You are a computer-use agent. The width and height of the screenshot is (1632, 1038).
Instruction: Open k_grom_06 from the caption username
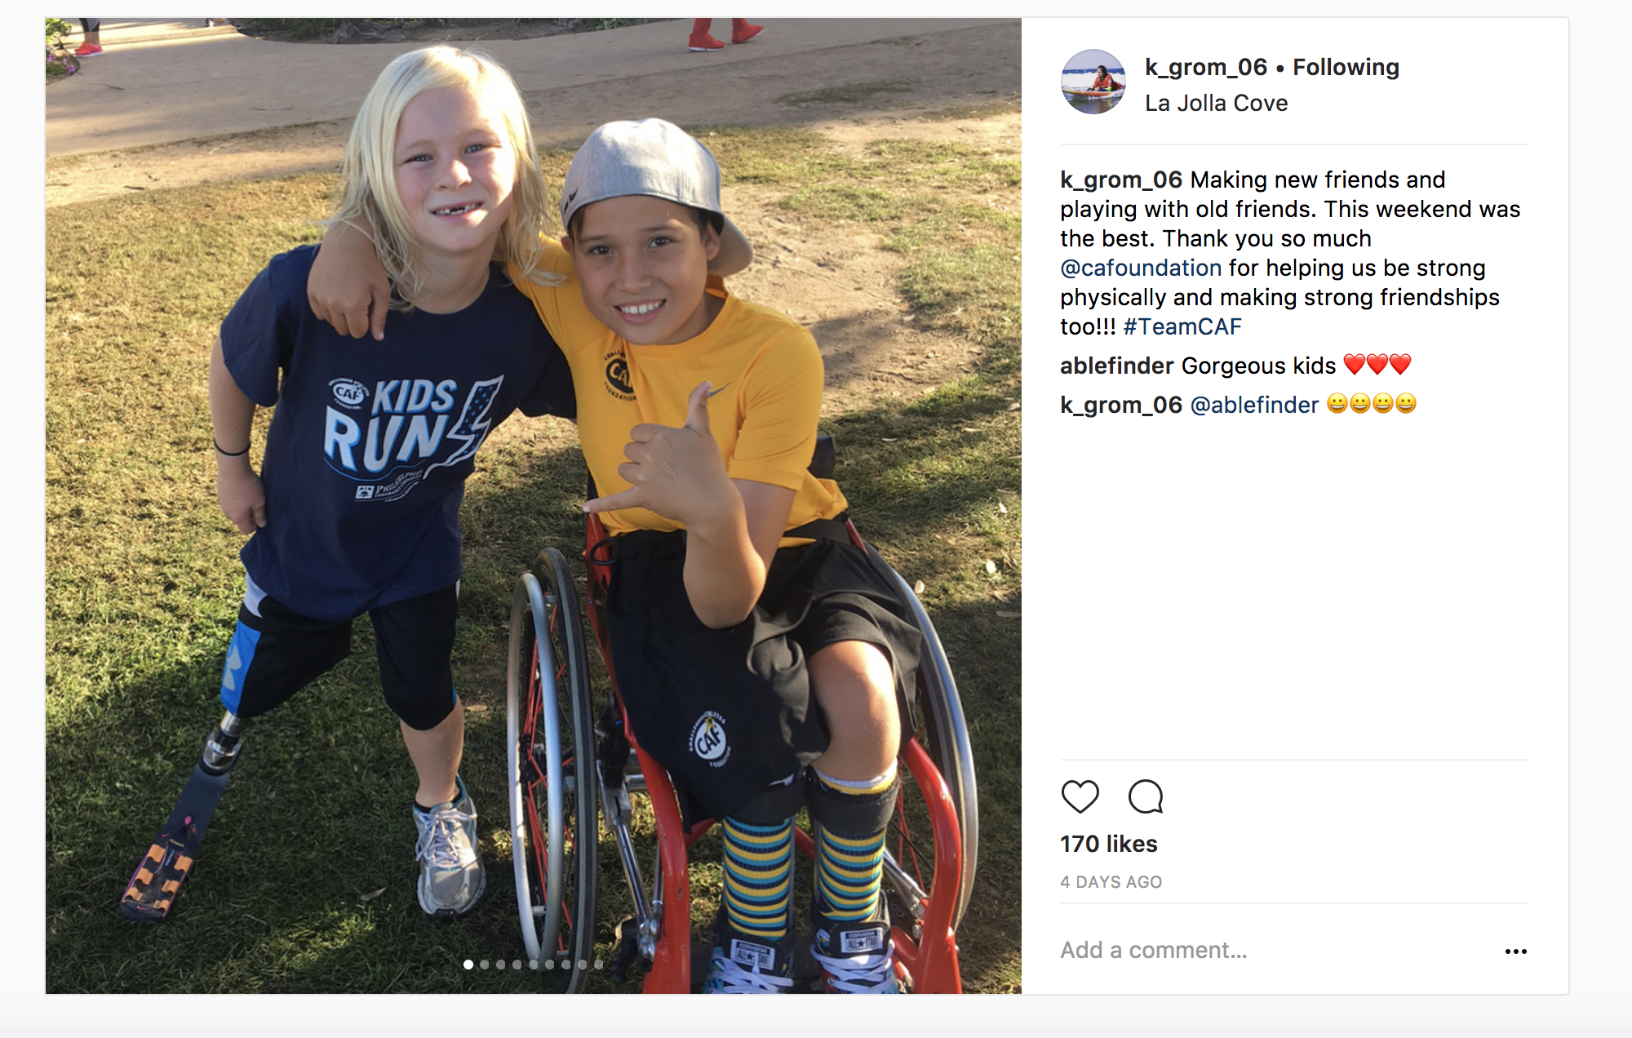click(1120, 180)
